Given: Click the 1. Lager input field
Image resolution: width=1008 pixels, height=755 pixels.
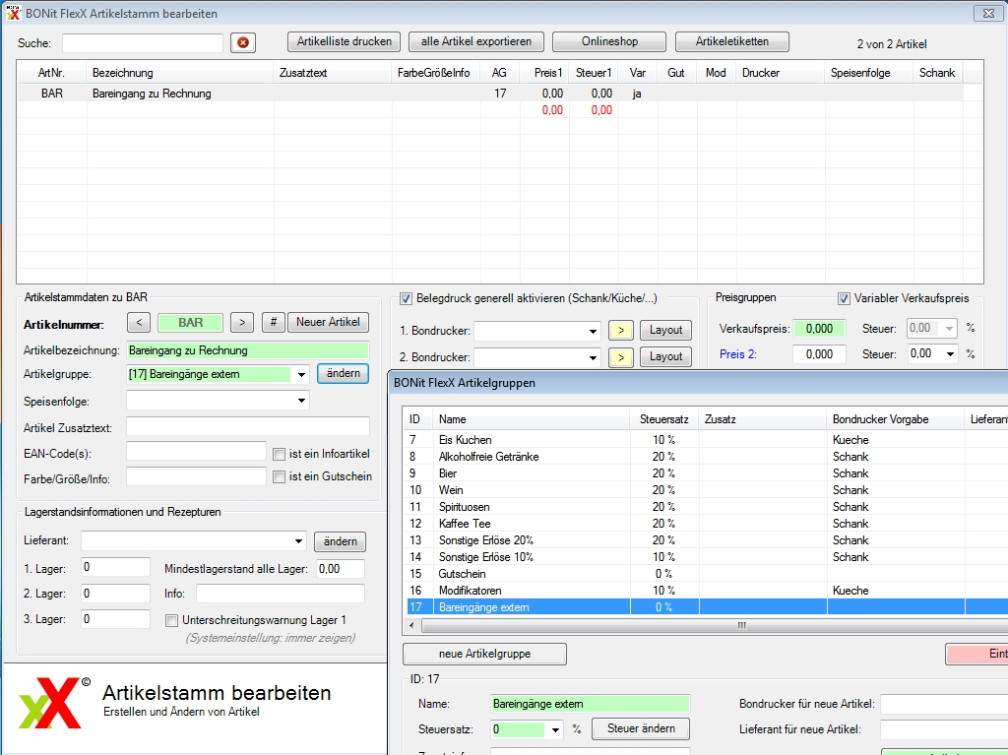Looking at the screenshot, I should (x=116, y=568).
